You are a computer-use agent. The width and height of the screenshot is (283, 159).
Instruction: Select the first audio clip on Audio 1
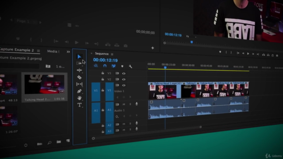tap(164, 109)
